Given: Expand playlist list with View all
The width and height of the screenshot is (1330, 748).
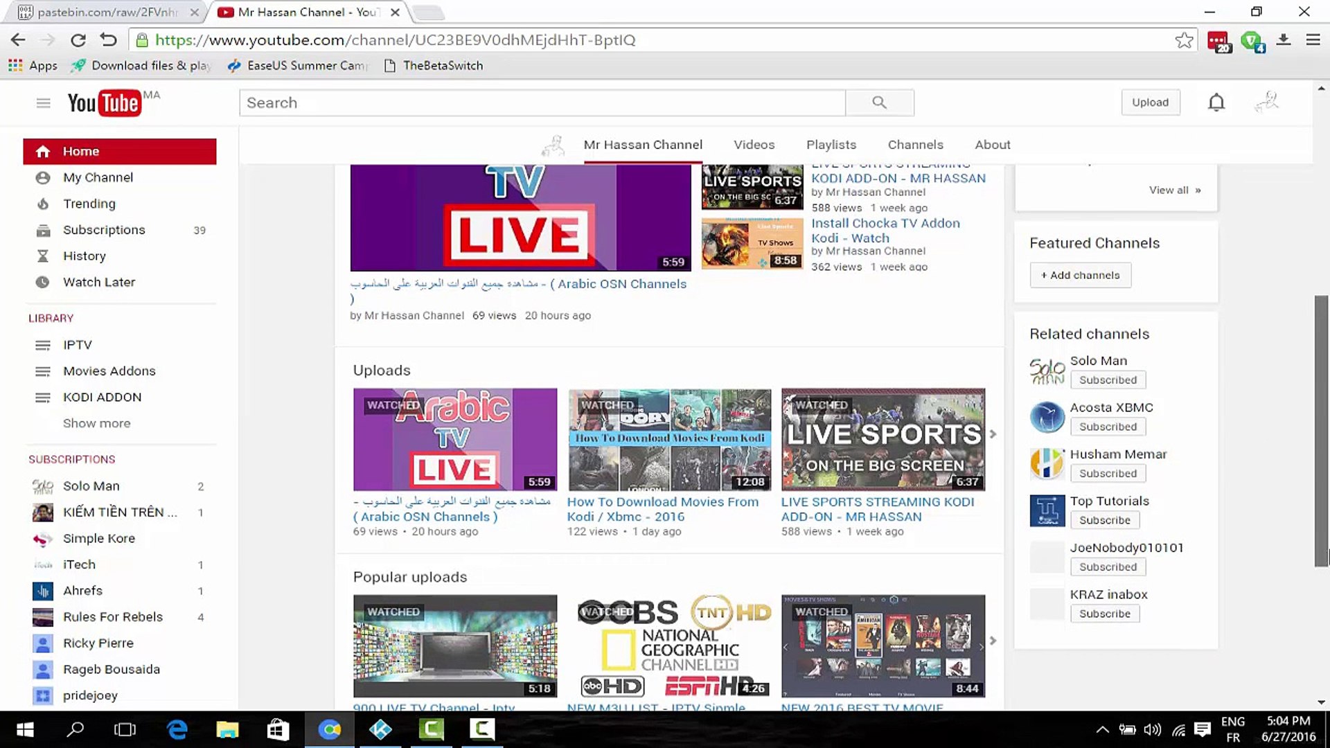Looking at the screenshot, I should [x=1174, y=190].
